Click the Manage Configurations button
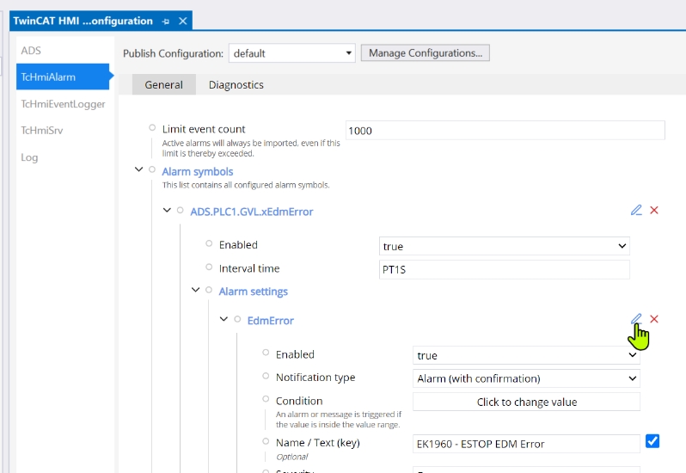Screen dimensions: 686x473 pos(426,53)
